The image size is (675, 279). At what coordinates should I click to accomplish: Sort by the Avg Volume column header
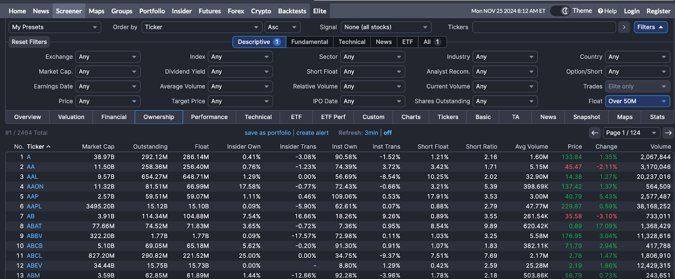click(x=532, y=147)
